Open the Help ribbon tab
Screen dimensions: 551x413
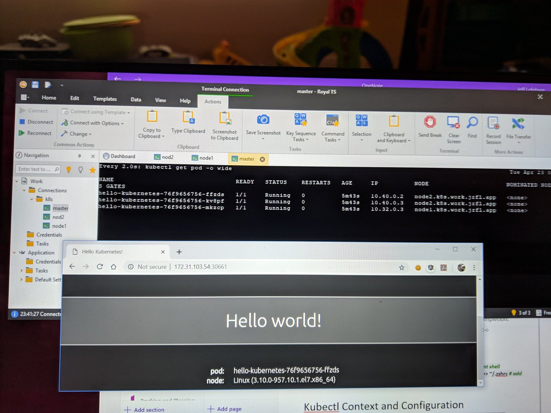185,101
